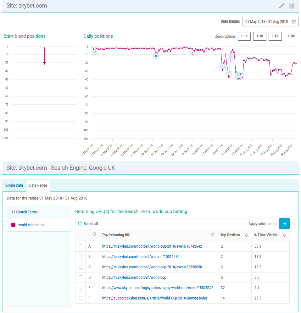The image size is (301, 313).
Task: Open the football coupon 10011482 URL
Action: click(141, 257)
